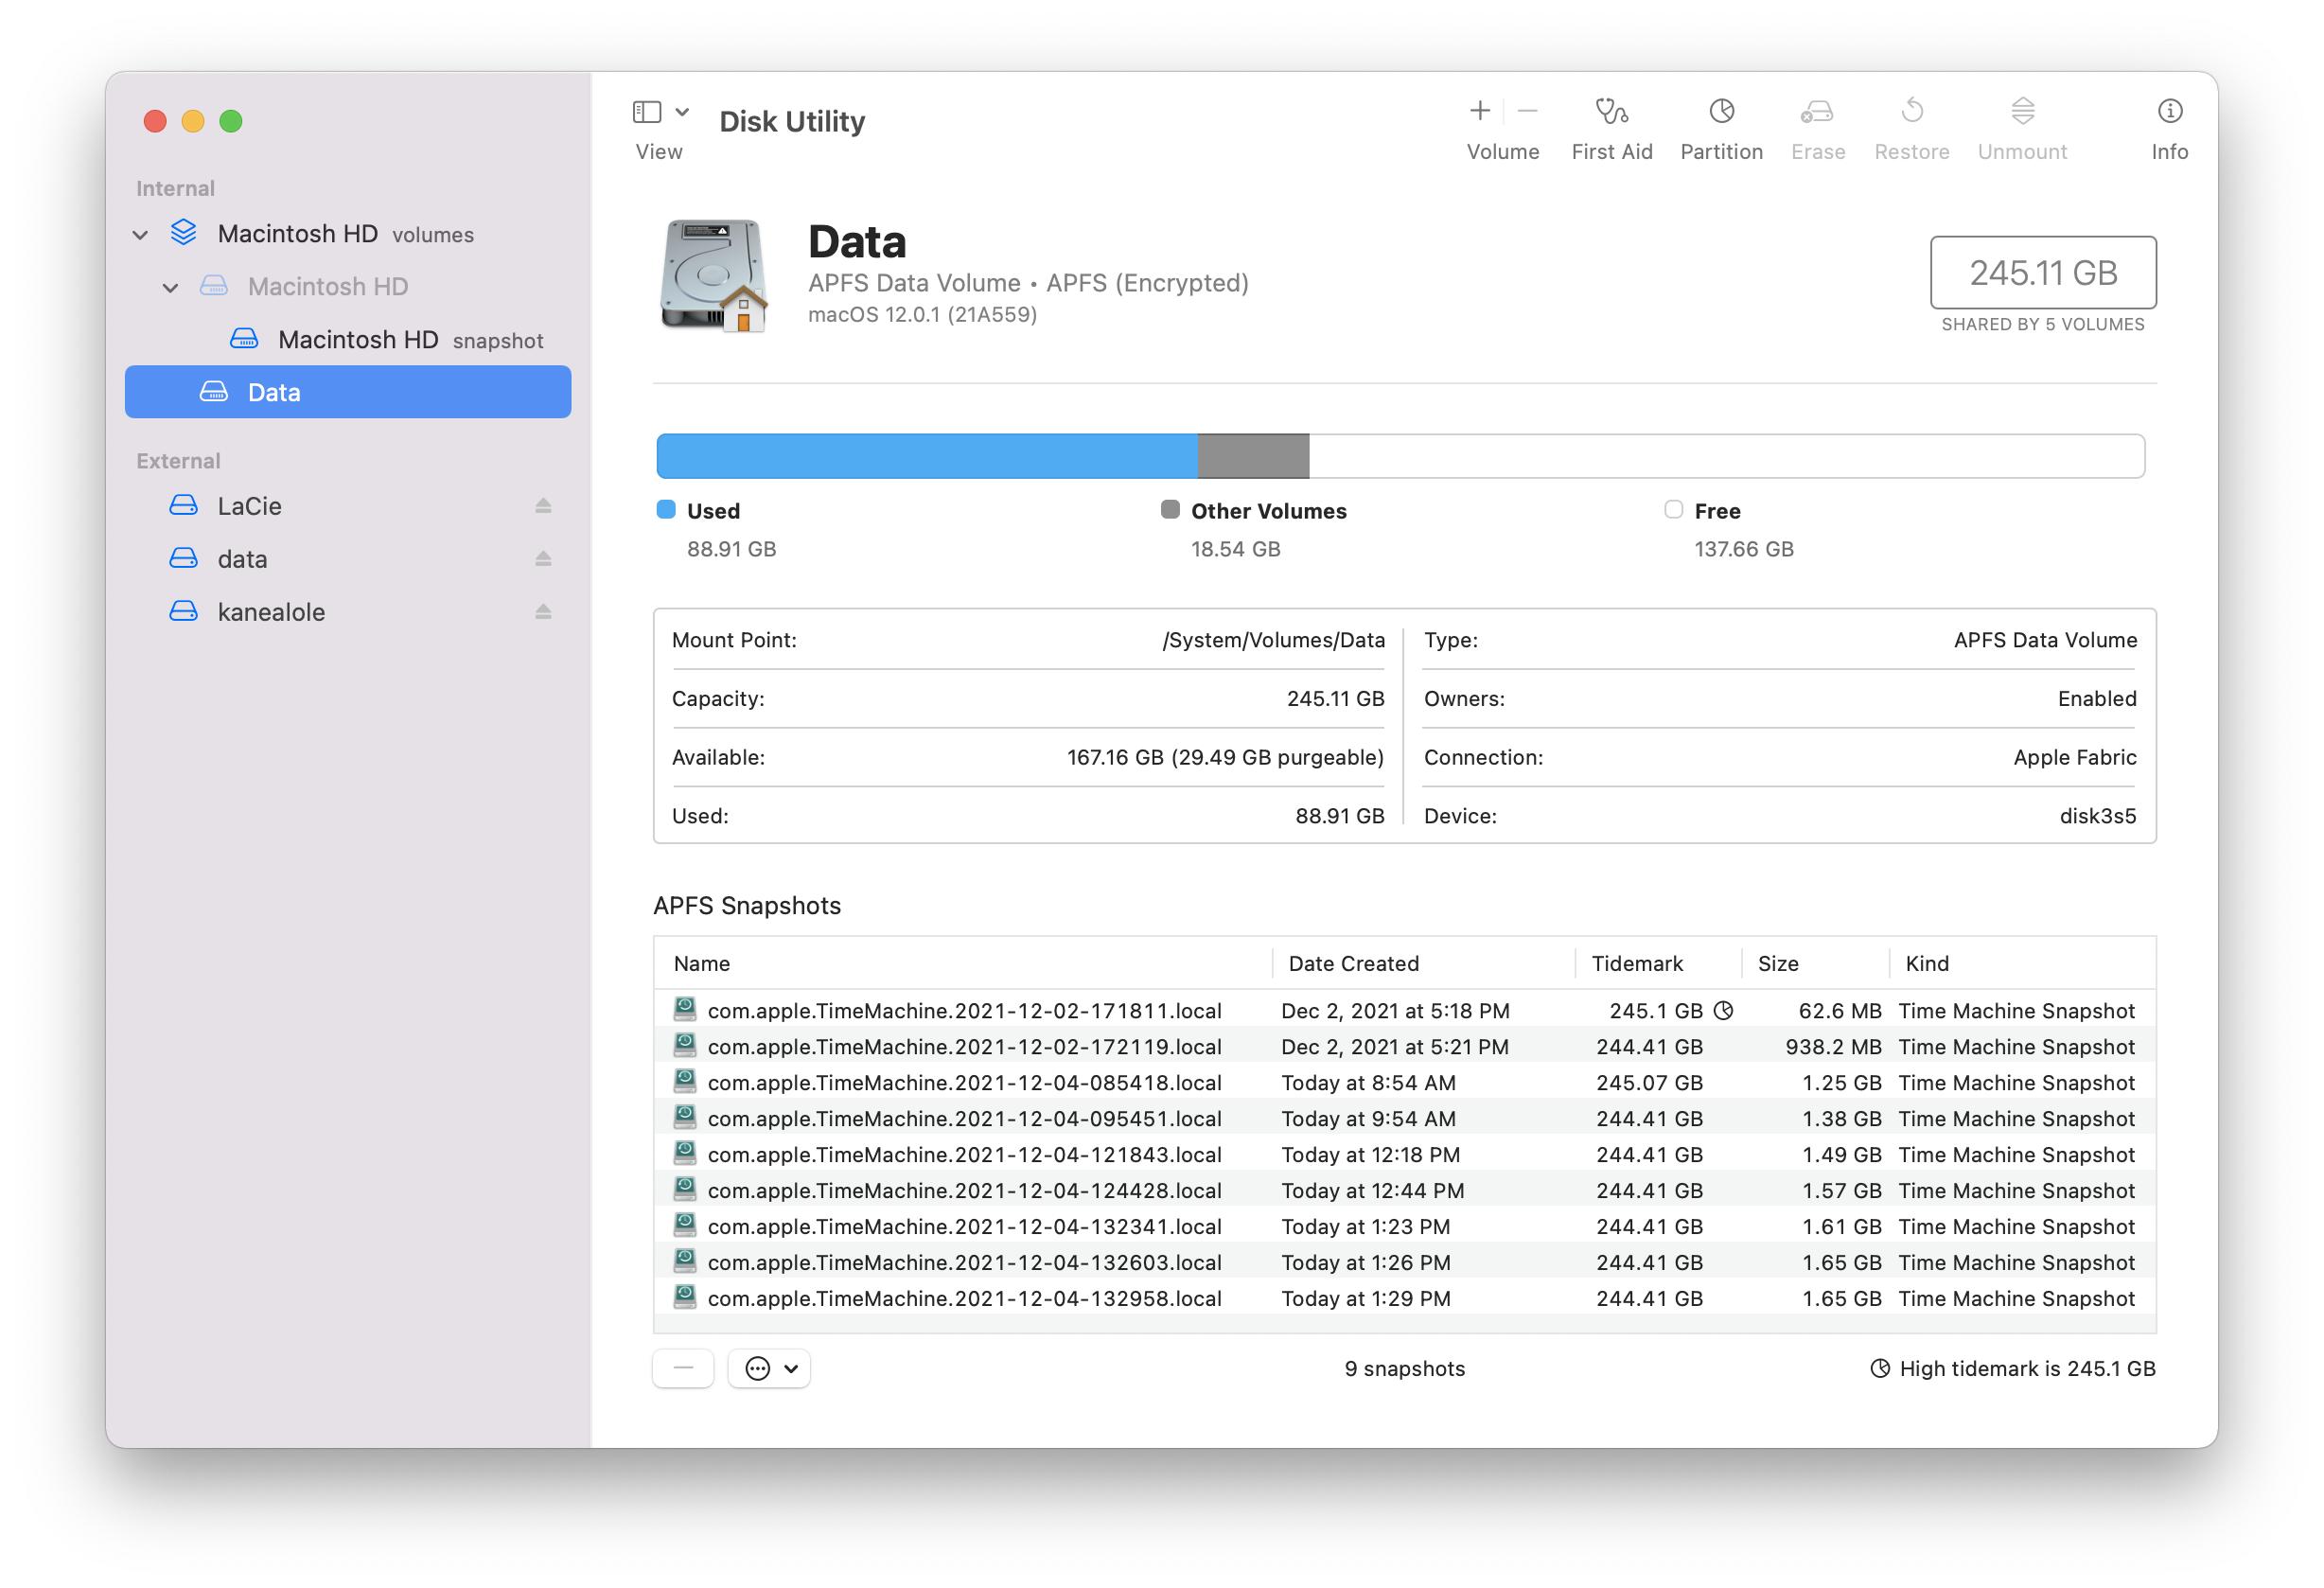Click the minus volume icon in toolbar
The image size is (2324, 1588).
[x=1527, y=111]
